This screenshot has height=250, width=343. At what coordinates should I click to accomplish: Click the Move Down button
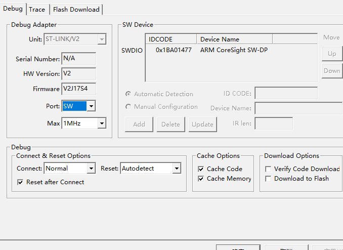click(332, 71)
